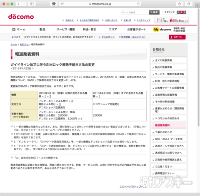Open the docomo Online Shop banner

[x=172, y=20]
